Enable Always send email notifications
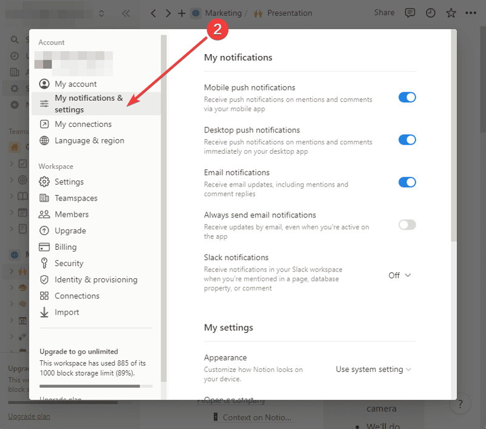The height and width of the screenshot is (429, 486). coord(406,225)
